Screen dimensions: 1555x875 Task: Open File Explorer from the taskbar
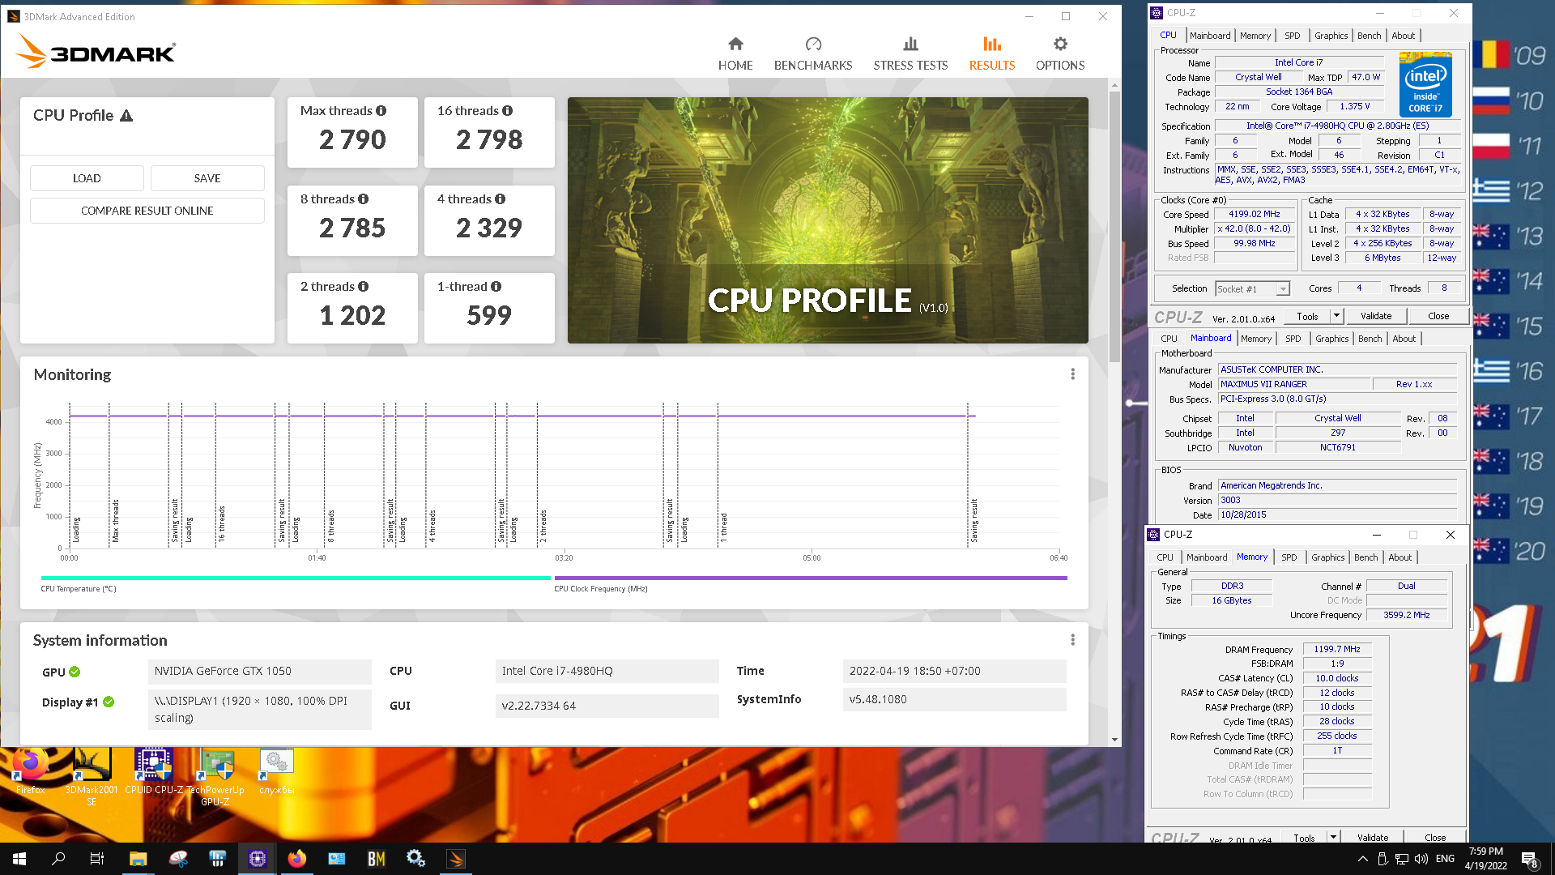pos(138,859)
